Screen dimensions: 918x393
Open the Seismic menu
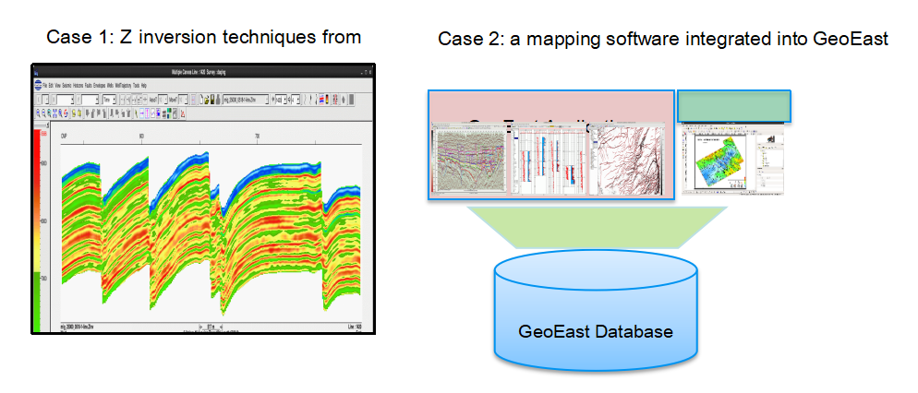[66, 86]
